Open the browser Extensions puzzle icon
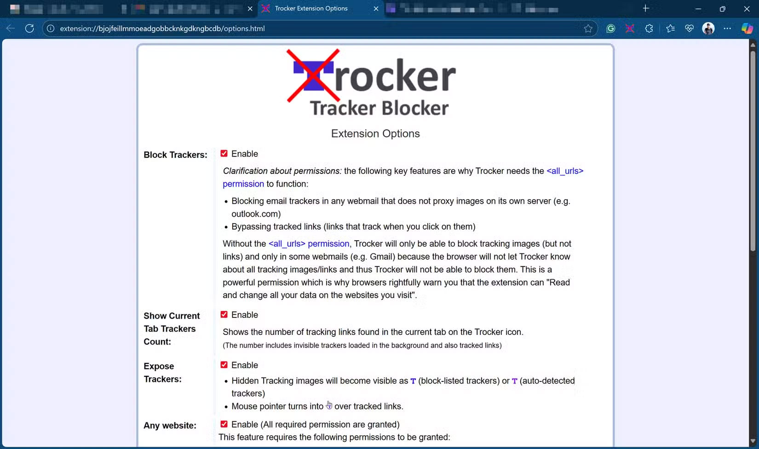The image size is (759, 449). [x=649, y=28]
